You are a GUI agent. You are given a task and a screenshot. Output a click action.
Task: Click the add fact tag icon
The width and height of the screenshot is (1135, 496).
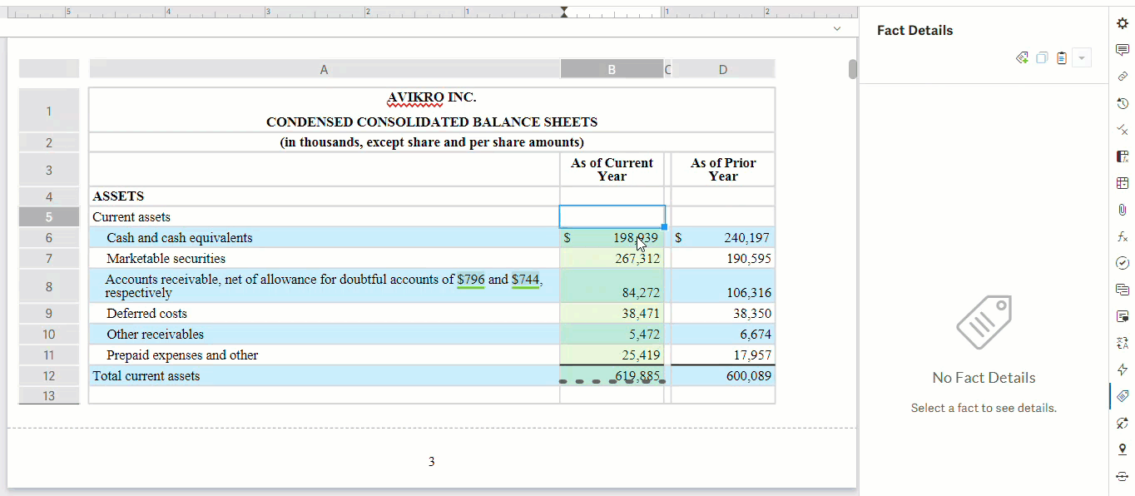pyautogui.click(x=1022, y=57)
